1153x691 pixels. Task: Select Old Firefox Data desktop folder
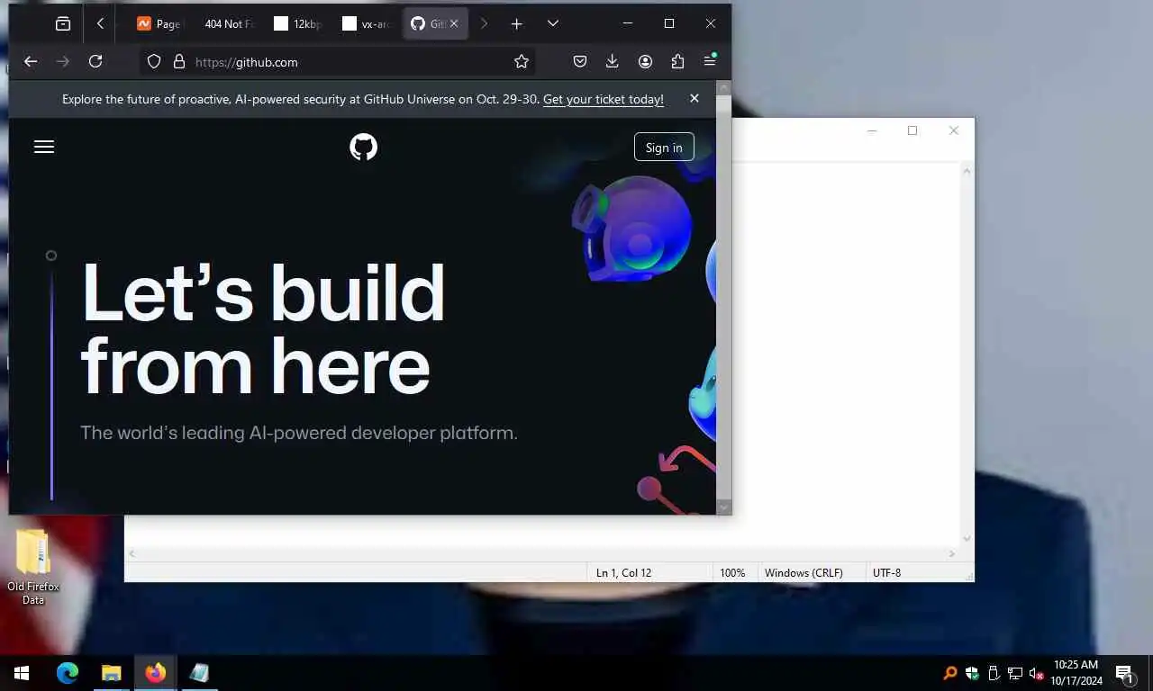coord(33,567)
